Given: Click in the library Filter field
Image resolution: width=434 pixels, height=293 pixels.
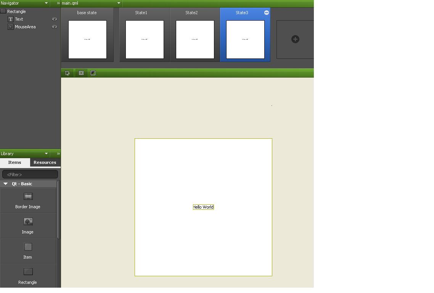Looking at the screenshot, I should pos(30,175).
